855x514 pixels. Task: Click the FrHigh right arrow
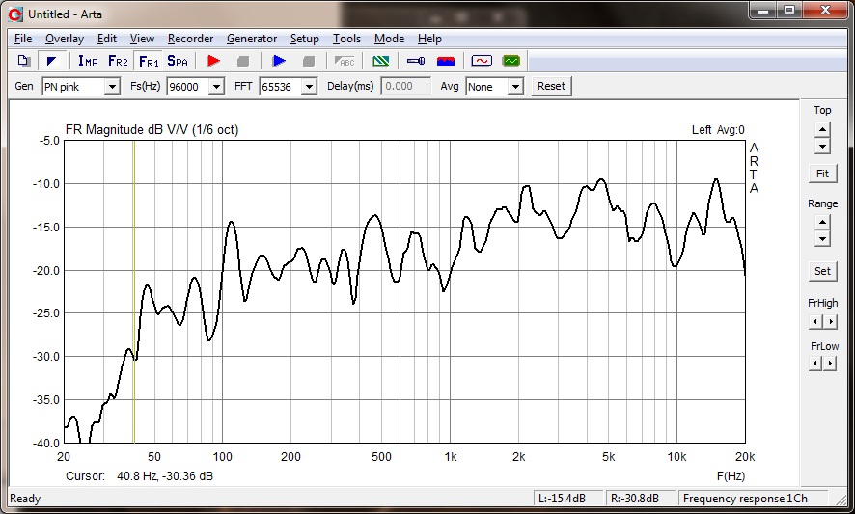point(830,321)
